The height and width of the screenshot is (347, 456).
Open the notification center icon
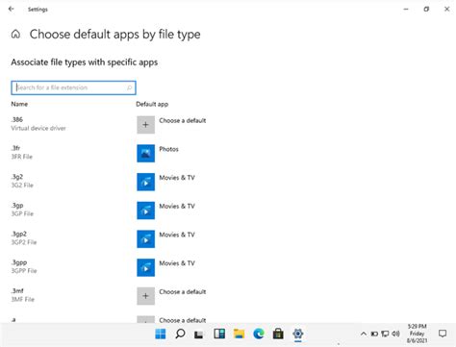pos(443,334)
